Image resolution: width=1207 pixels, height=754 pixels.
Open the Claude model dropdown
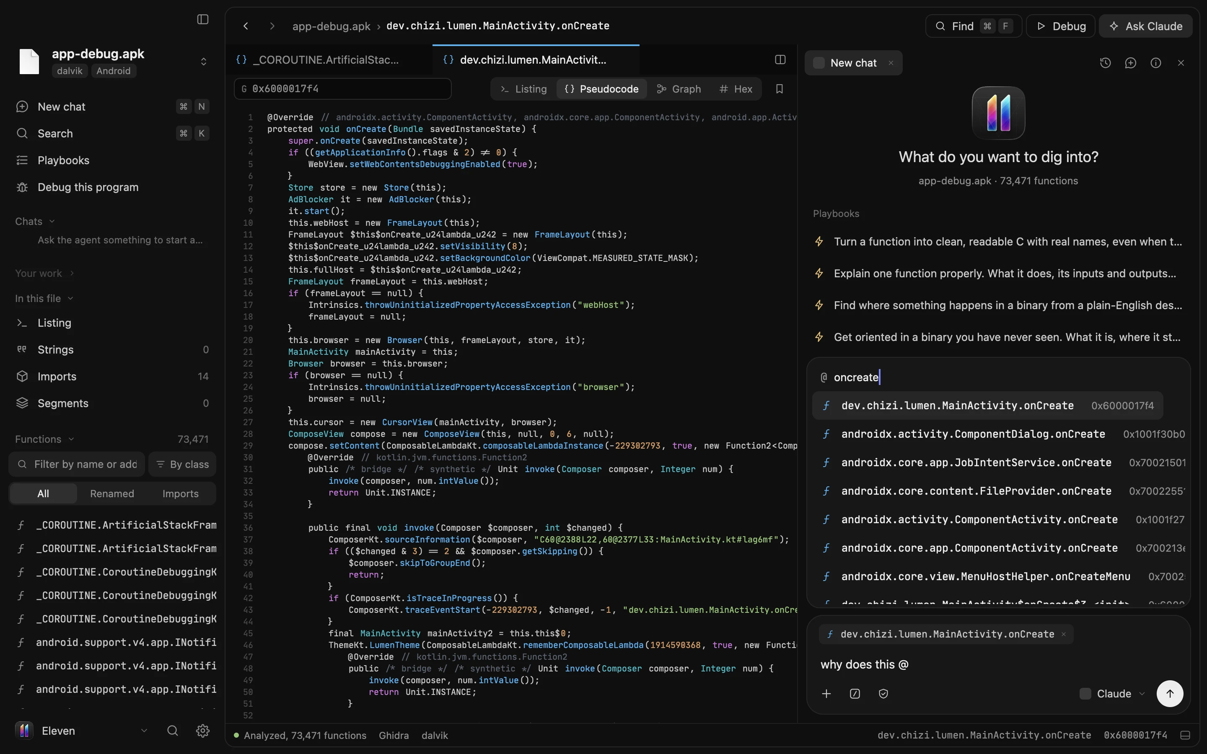(x=1113, y=694)
